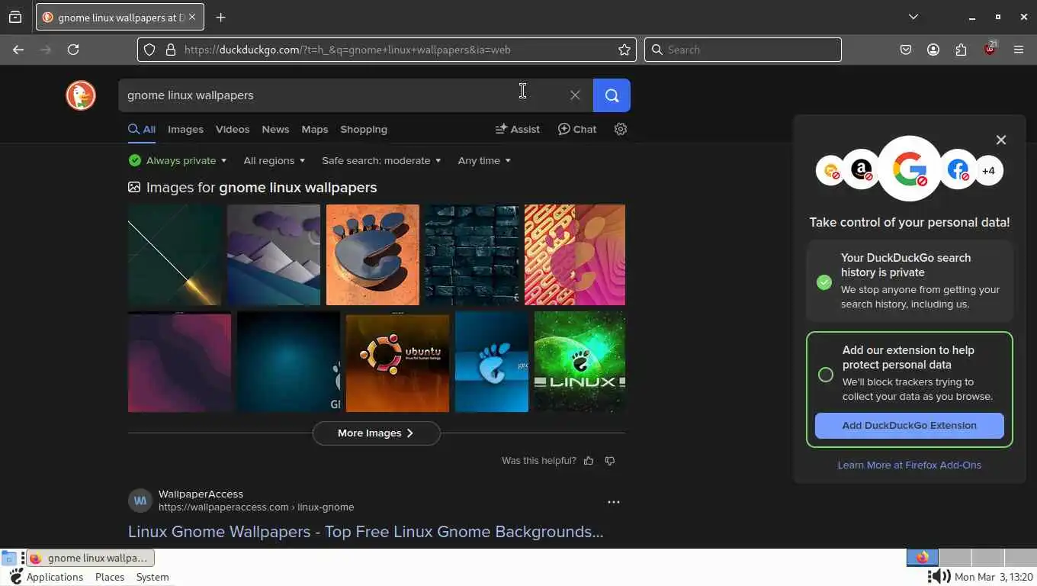Click the Firefox View icon
1037x586 pixels.
15,17
